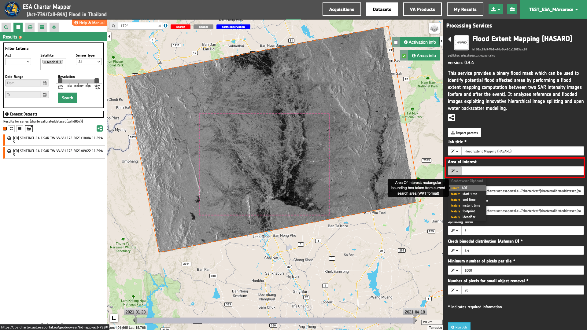Open the briefcase toolbox in top bar
The height and width of the screenshot is (330, 587).
(x=512, y=9)
